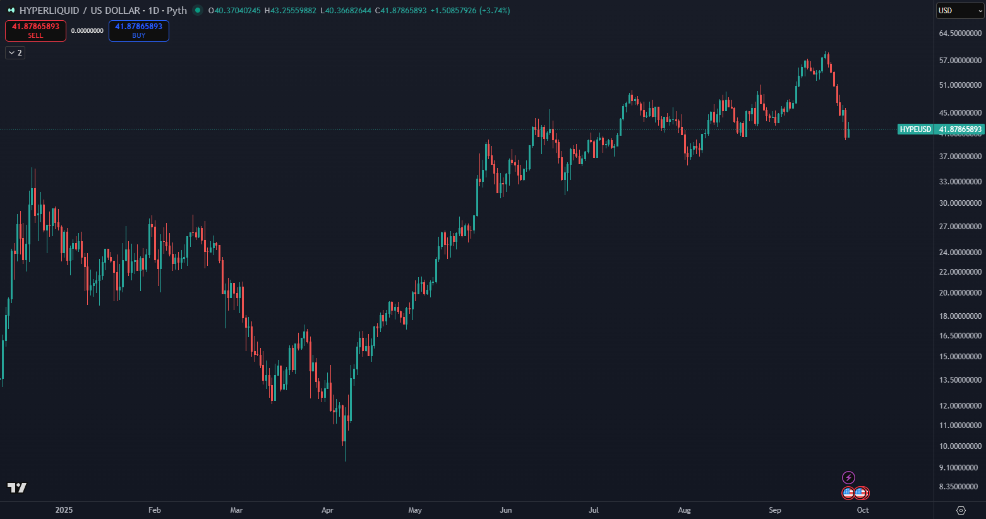Screen dimensions: 986x519
Task: Click the BUY button at 41.87865893
Action: 139,30
